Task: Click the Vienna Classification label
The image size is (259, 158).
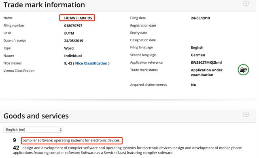Action: point(19,71)
